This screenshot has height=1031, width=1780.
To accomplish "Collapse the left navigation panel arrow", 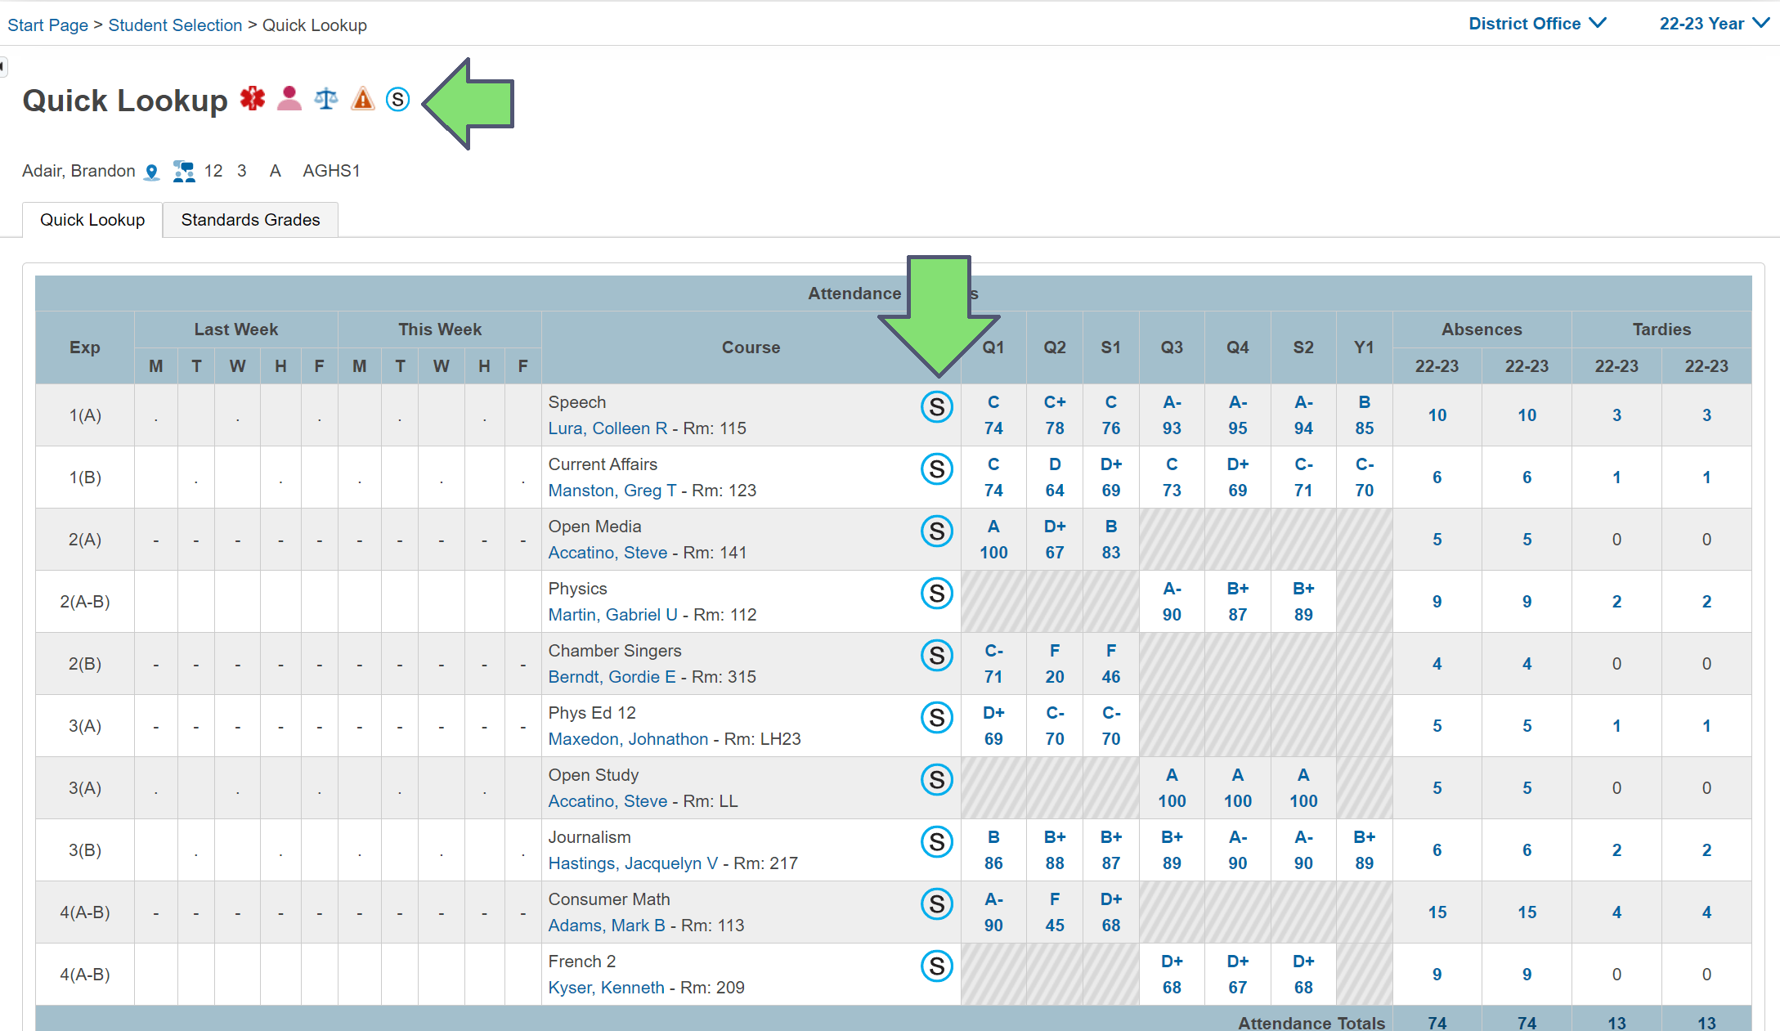I will pyautogui.click(x=3, y=65).
